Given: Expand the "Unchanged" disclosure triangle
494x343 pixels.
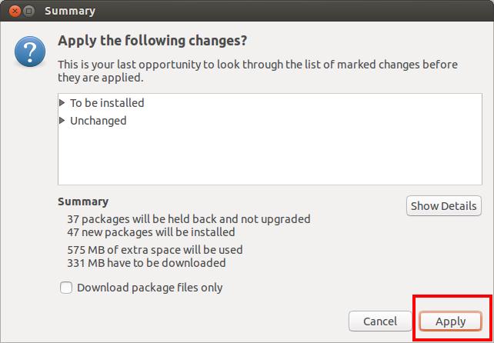Looking at the screenshot, I should [x=62, y=121].
